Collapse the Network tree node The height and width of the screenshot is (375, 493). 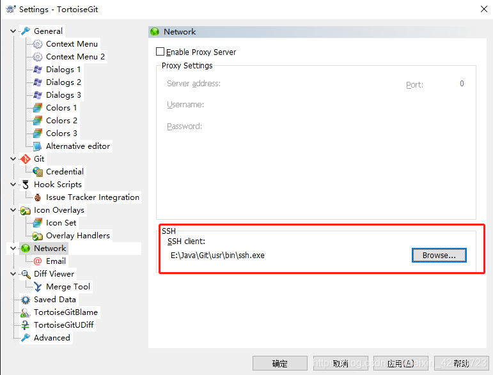click(13, 249)
